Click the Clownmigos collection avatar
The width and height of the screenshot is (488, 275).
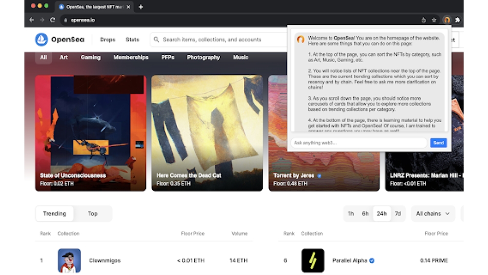pos(69,260)
